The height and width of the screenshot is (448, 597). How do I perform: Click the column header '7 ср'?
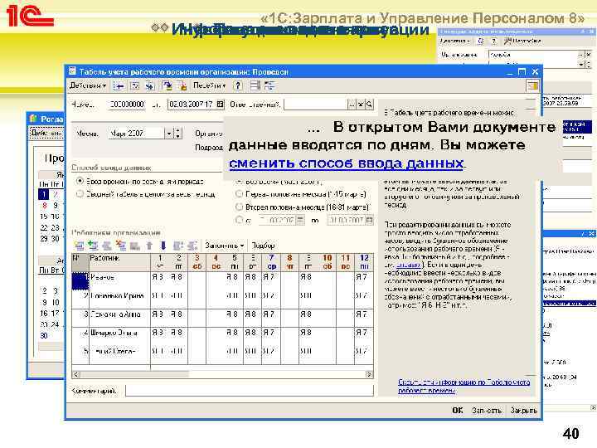271,261
